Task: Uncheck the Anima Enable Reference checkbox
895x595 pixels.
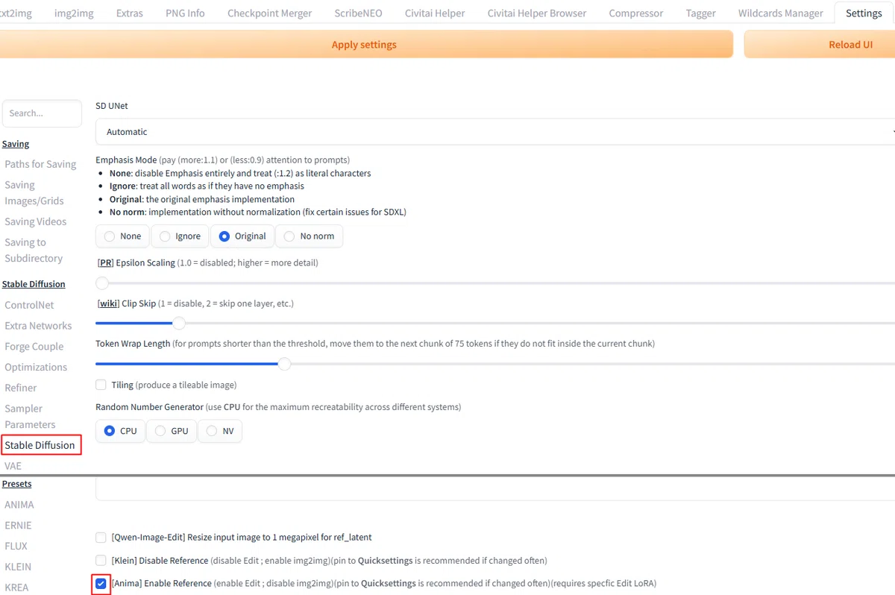Action: click(101, 583)
